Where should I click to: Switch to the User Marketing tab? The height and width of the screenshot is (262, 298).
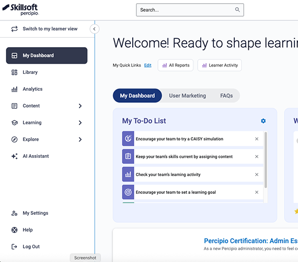pyautogui.click(x=187, y=96)
